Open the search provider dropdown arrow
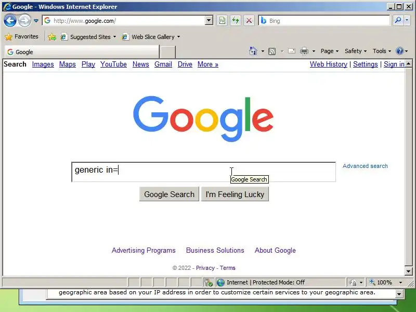Screen dimensions: 416x312 407,20
